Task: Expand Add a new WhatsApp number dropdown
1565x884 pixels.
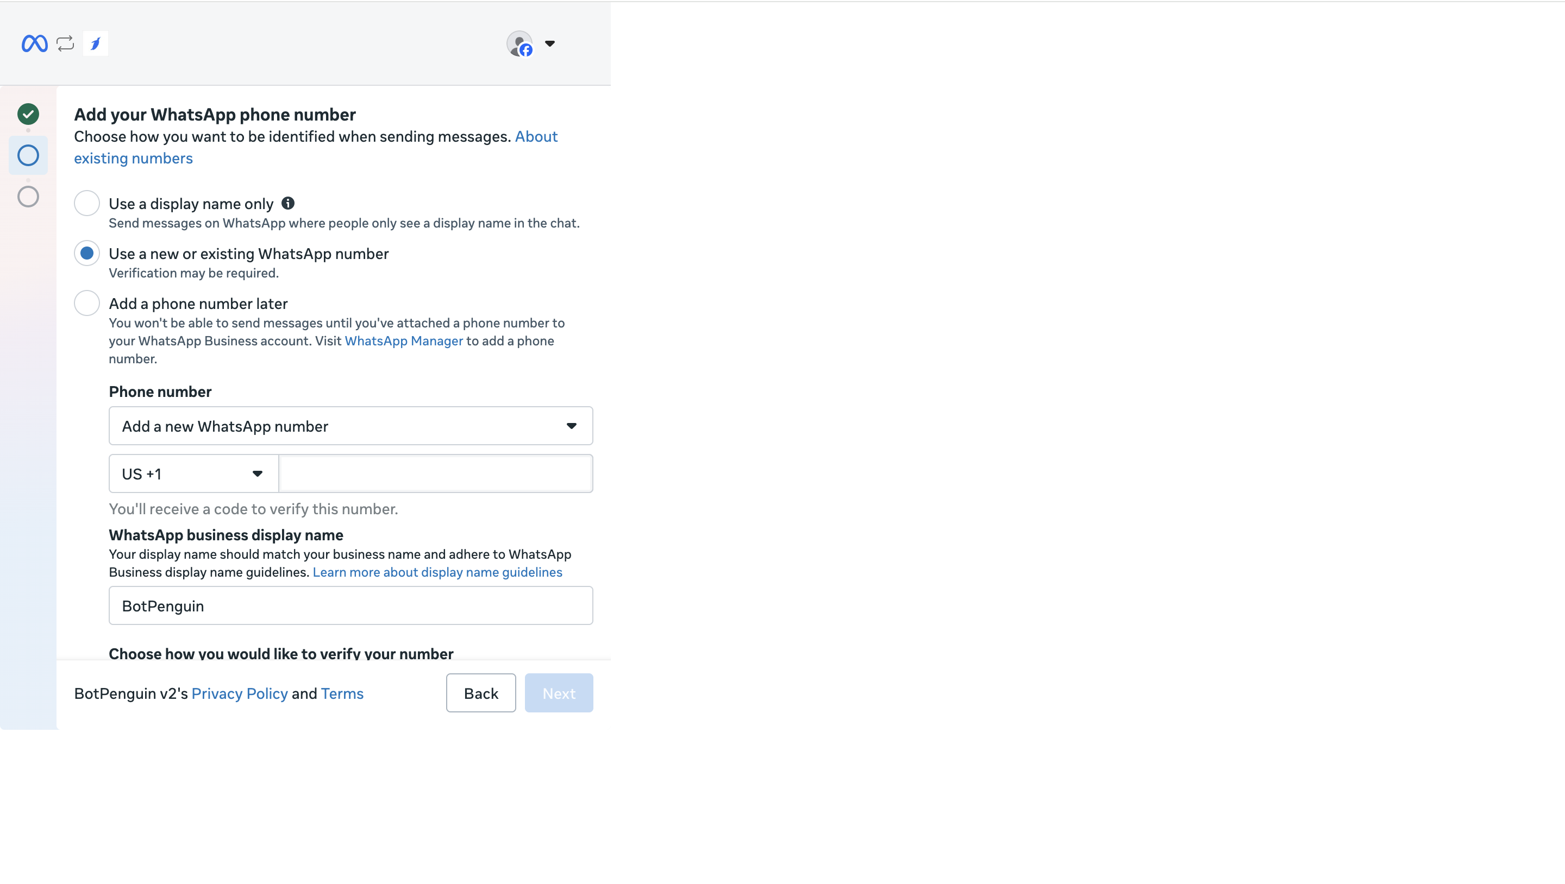Action: tap(350, 426)
